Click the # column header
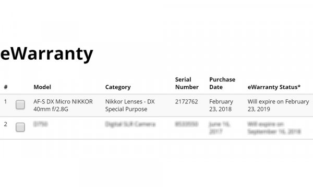 pyautogui.click(x=6, y=87)
